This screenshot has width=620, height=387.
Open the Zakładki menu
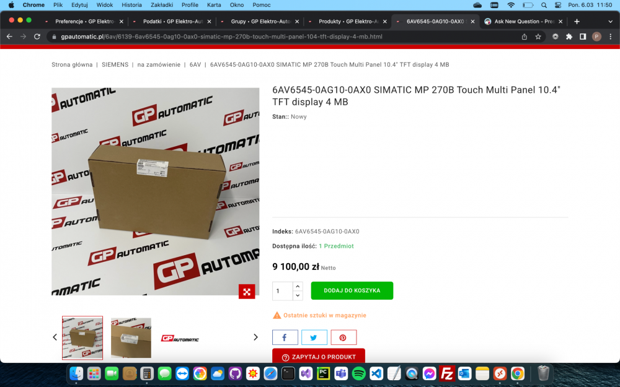point(162,5)
